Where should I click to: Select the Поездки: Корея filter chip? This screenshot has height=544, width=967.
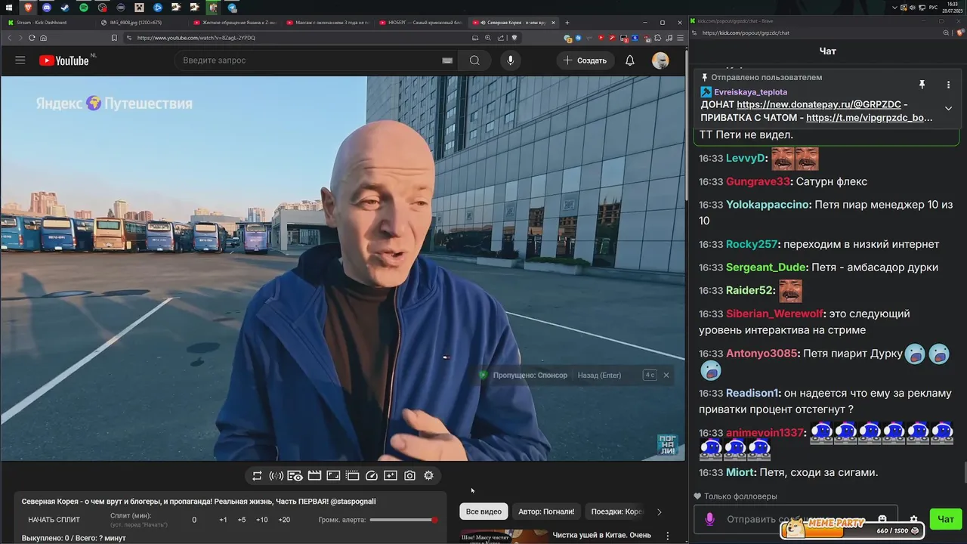616,512
